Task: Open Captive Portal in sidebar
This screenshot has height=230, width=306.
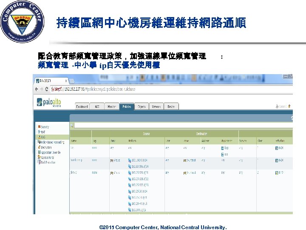Action: tap(45, 157)
